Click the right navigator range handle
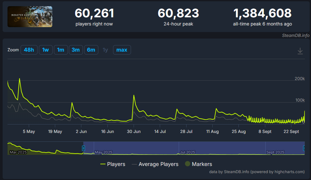Viewport: 311px width, 180px height. [x=304, y=148]
